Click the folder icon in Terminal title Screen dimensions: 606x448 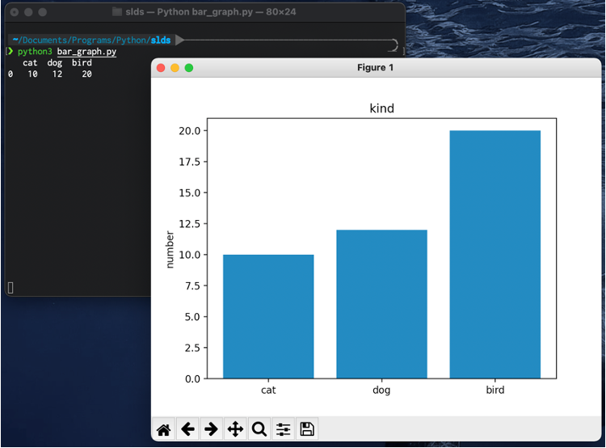pos(117,12)
